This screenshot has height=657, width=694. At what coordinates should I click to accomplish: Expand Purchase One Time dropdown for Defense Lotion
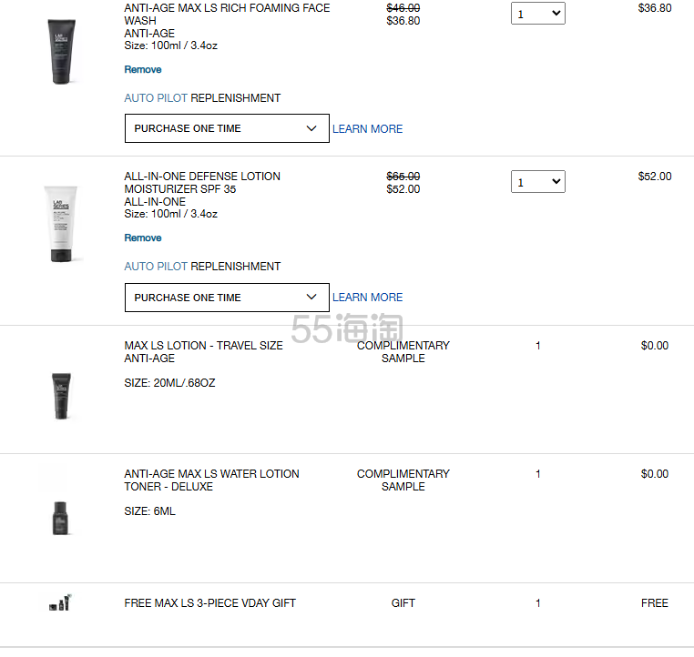227,298
